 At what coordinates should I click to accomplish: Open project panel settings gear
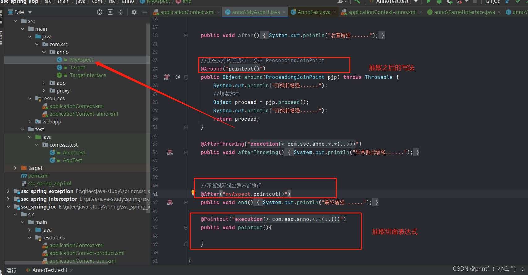point(134,12)
